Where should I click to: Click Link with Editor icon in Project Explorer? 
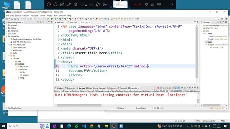tap(41, 22)
